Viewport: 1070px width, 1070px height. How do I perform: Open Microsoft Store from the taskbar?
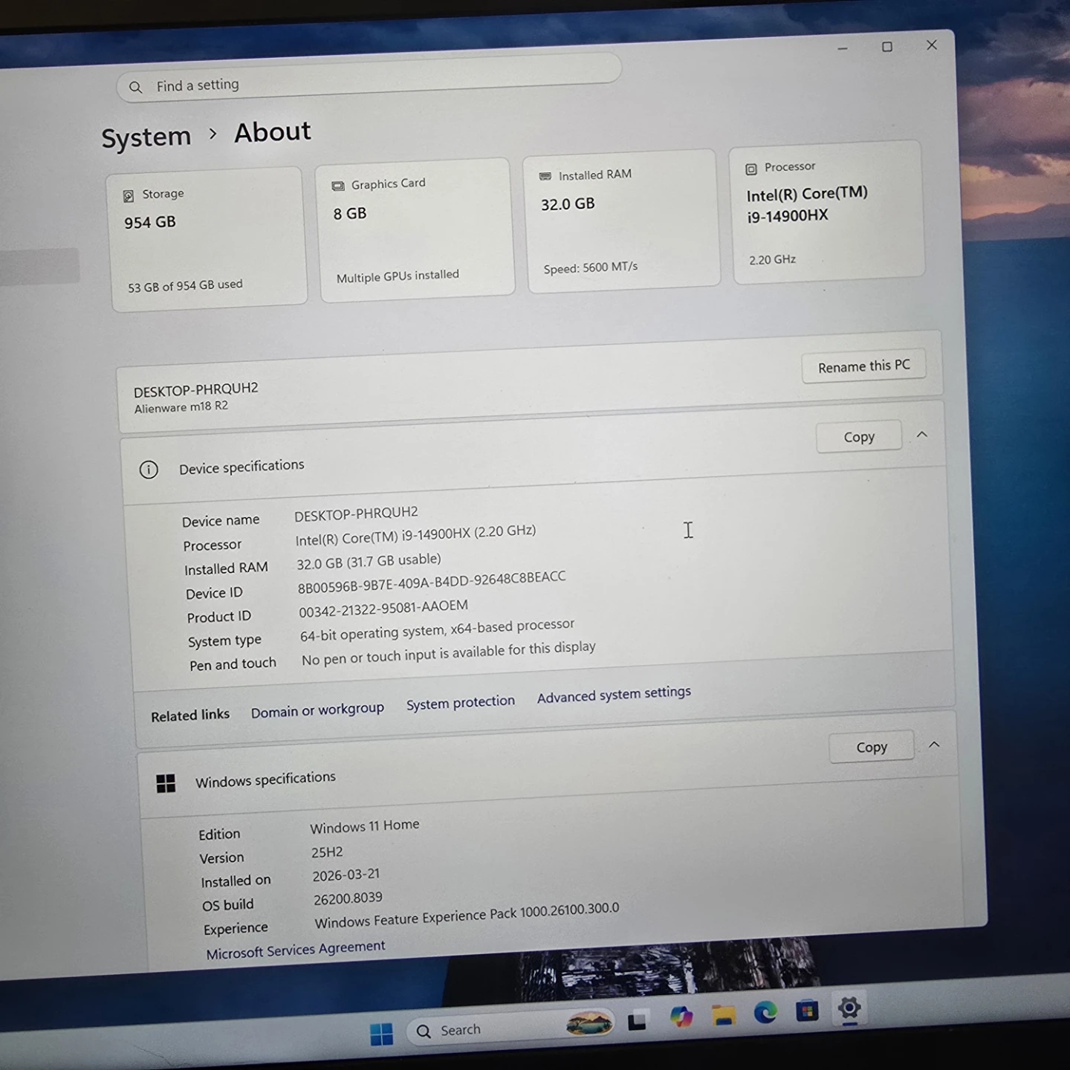(807, 1011)
